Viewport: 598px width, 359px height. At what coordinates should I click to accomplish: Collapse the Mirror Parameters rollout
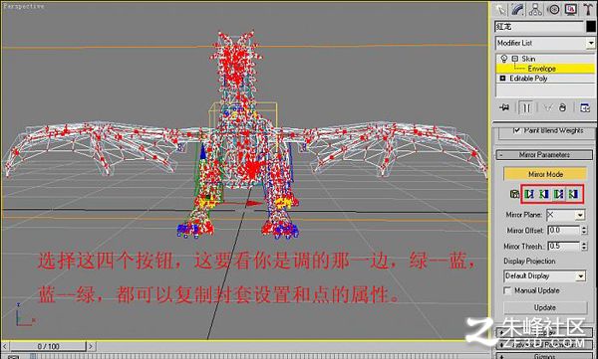pos(544,154)
